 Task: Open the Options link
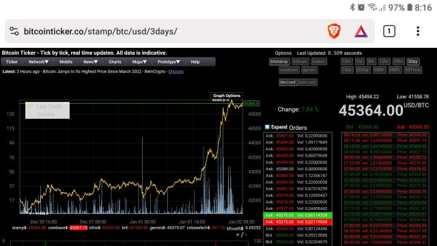click(283, 53)
